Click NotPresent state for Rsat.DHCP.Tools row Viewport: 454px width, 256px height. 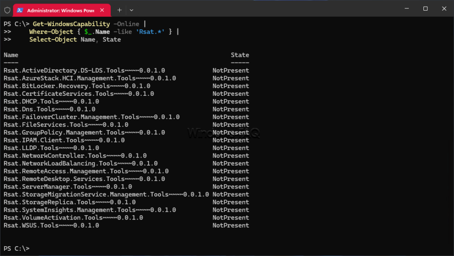tap(231, 101)
